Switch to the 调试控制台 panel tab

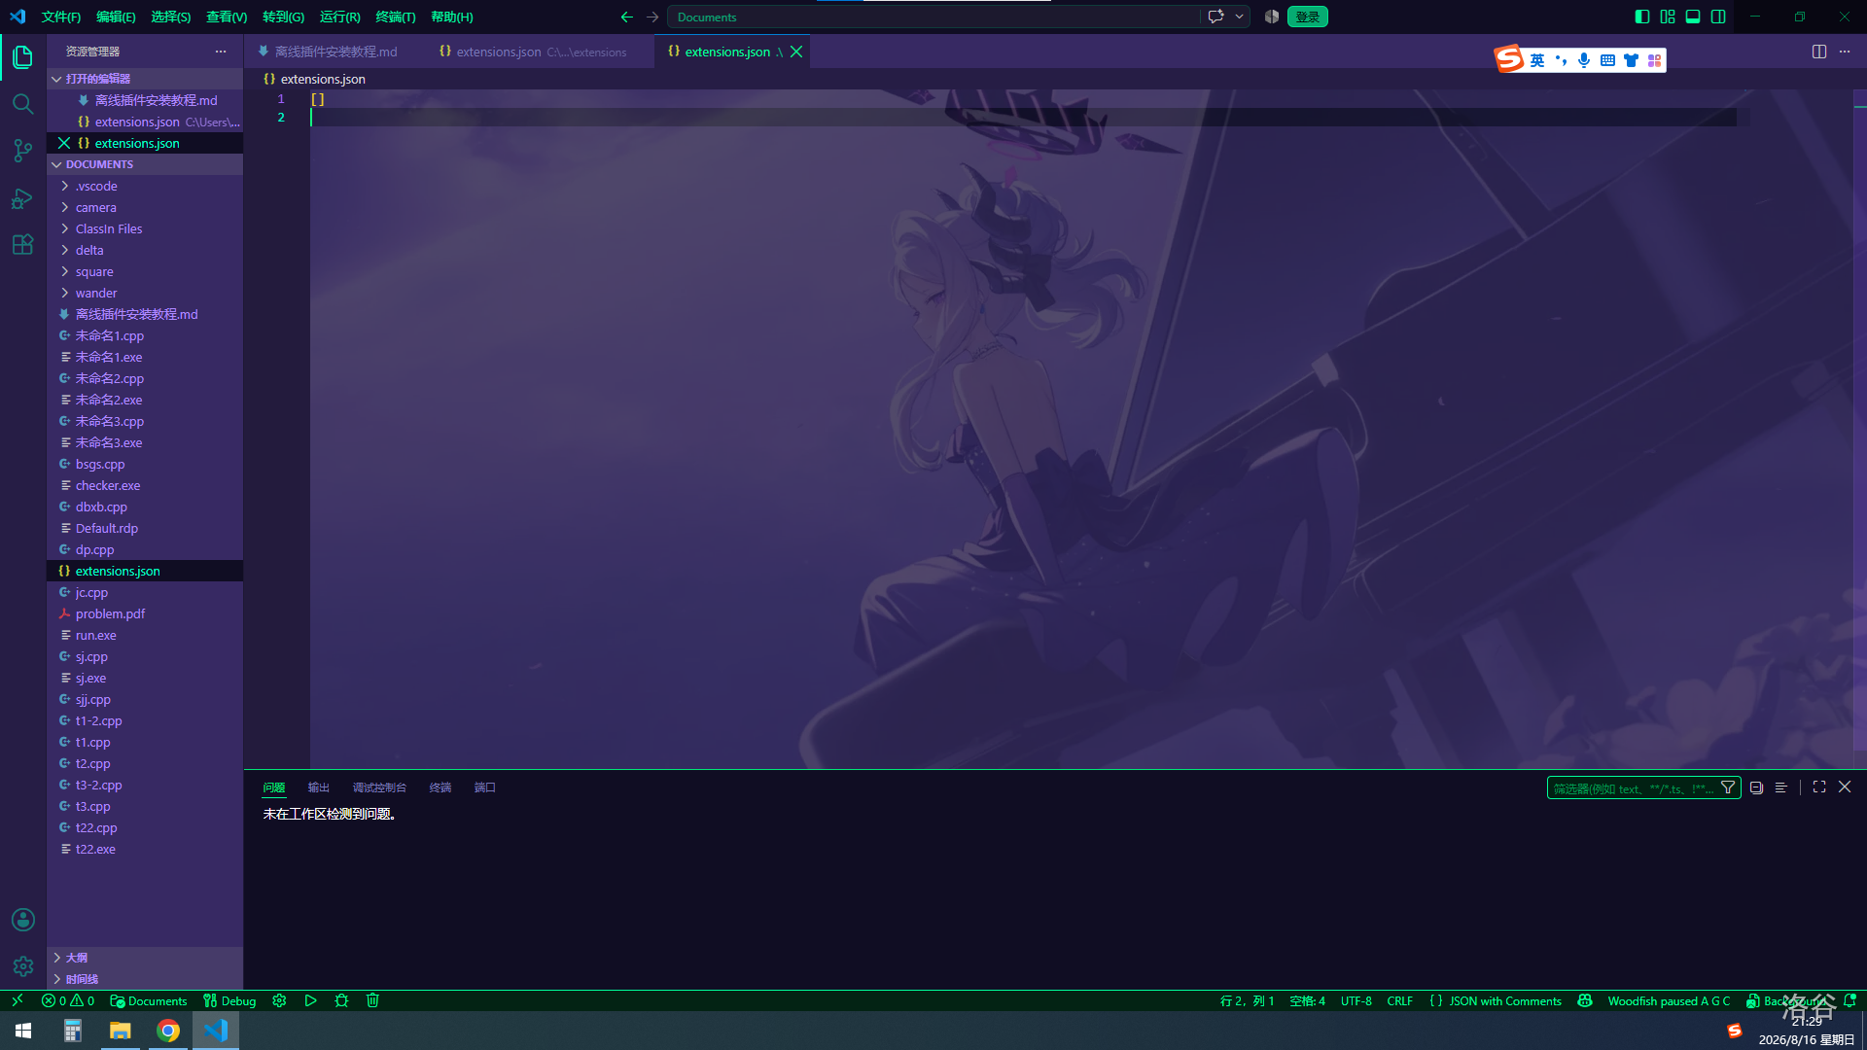(379, 787)
